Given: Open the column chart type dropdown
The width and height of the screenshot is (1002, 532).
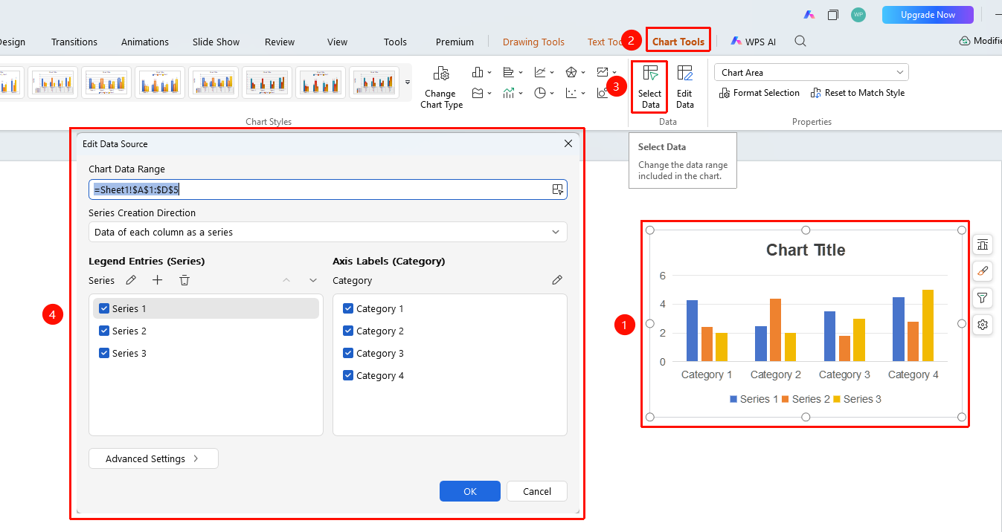Looking at the screenshot, I should click(x=481, y=72).
